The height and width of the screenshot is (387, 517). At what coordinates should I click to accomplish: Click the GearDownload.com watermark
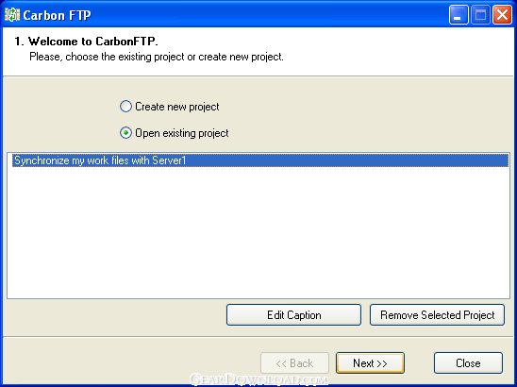(259, 379)
